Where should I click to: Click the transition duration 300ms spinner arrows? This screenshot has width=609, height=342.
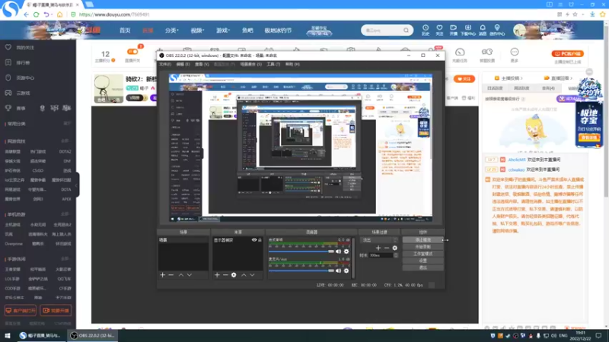coord(396,255)
